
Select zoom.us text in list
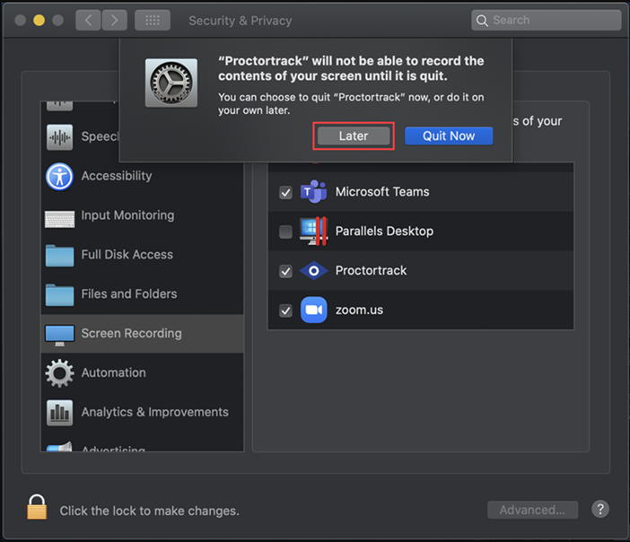click(359, 310)
